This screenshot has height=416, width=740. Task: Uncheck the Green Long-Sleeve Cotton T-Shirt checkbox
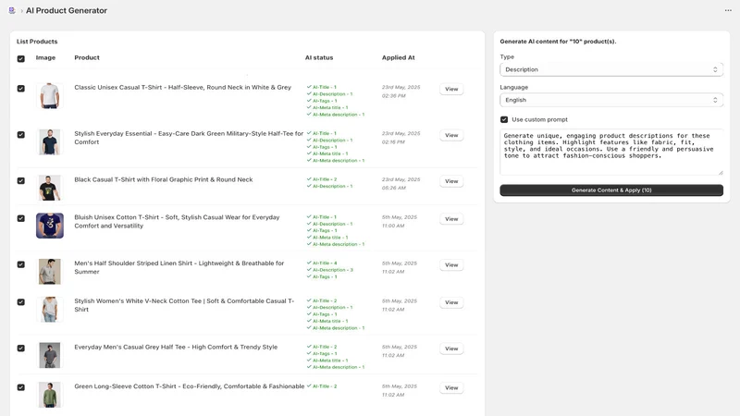click(x=20, y=387)
